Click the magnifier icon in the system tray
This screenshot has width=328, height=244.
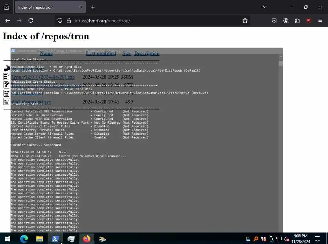click(x=256, y=239)
